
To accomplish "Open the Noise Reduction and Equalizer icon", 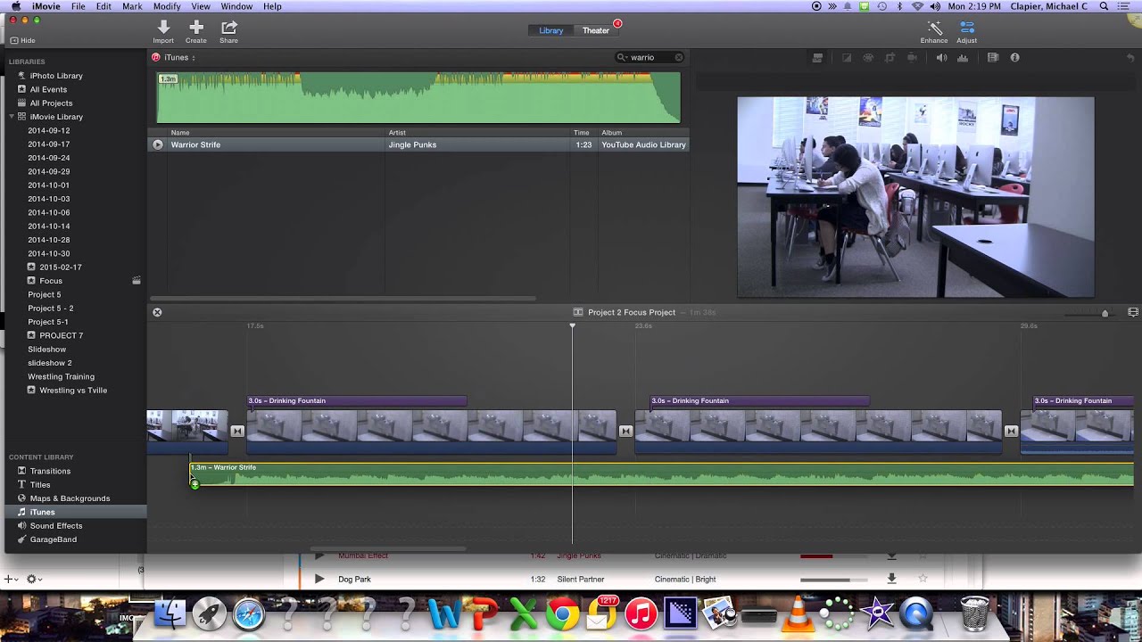I will coord(963,57).
